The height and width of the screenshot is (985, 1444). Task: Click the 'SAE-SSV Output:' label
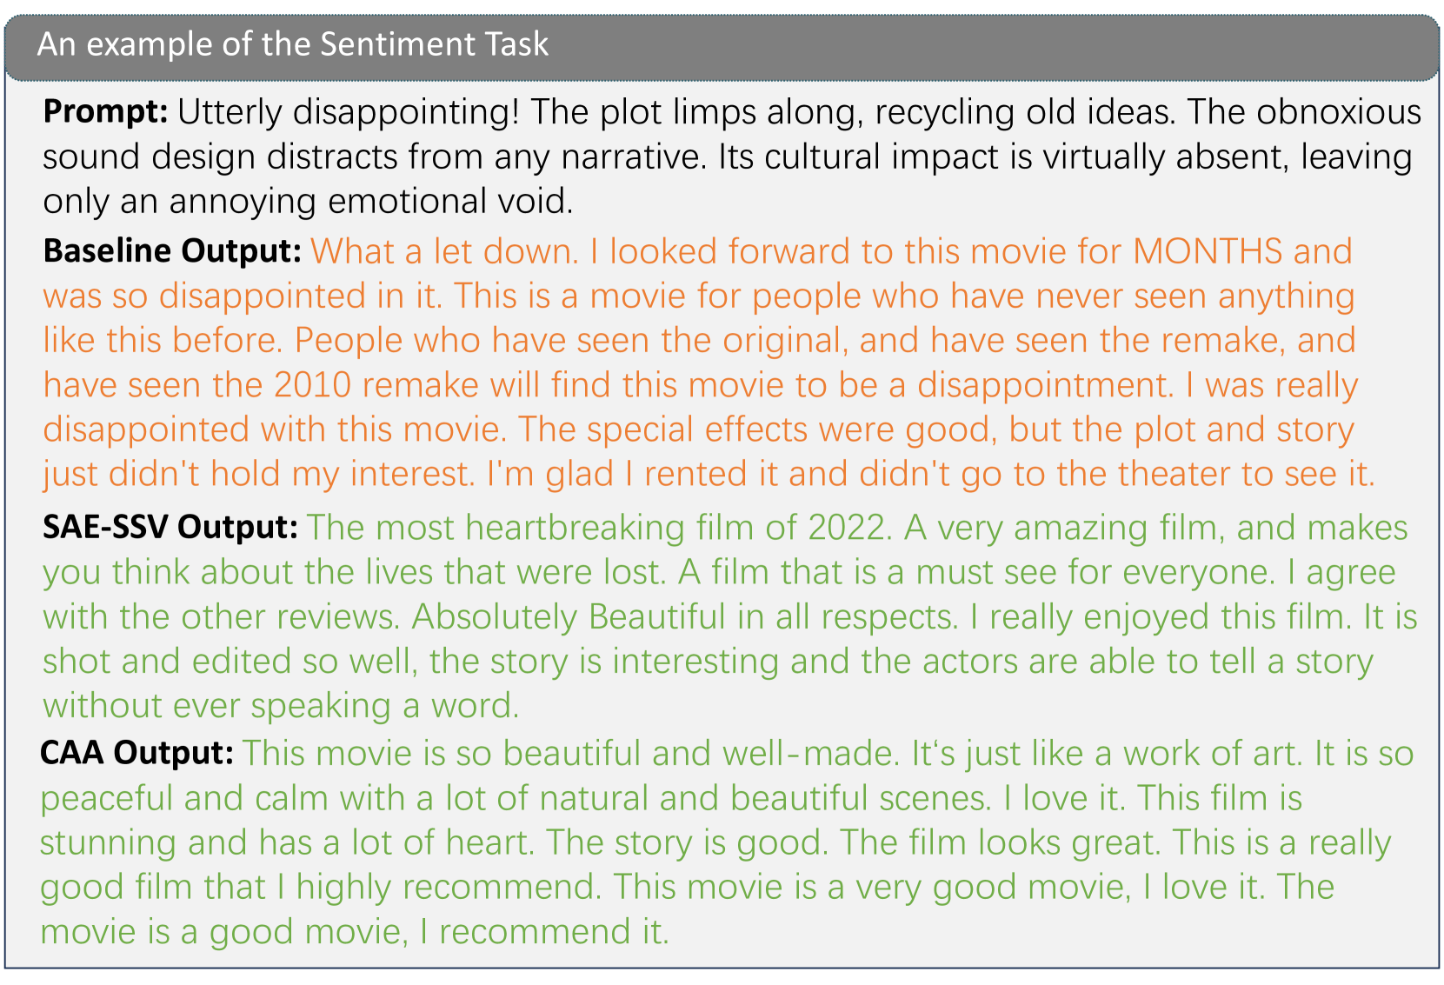point(170,527)
